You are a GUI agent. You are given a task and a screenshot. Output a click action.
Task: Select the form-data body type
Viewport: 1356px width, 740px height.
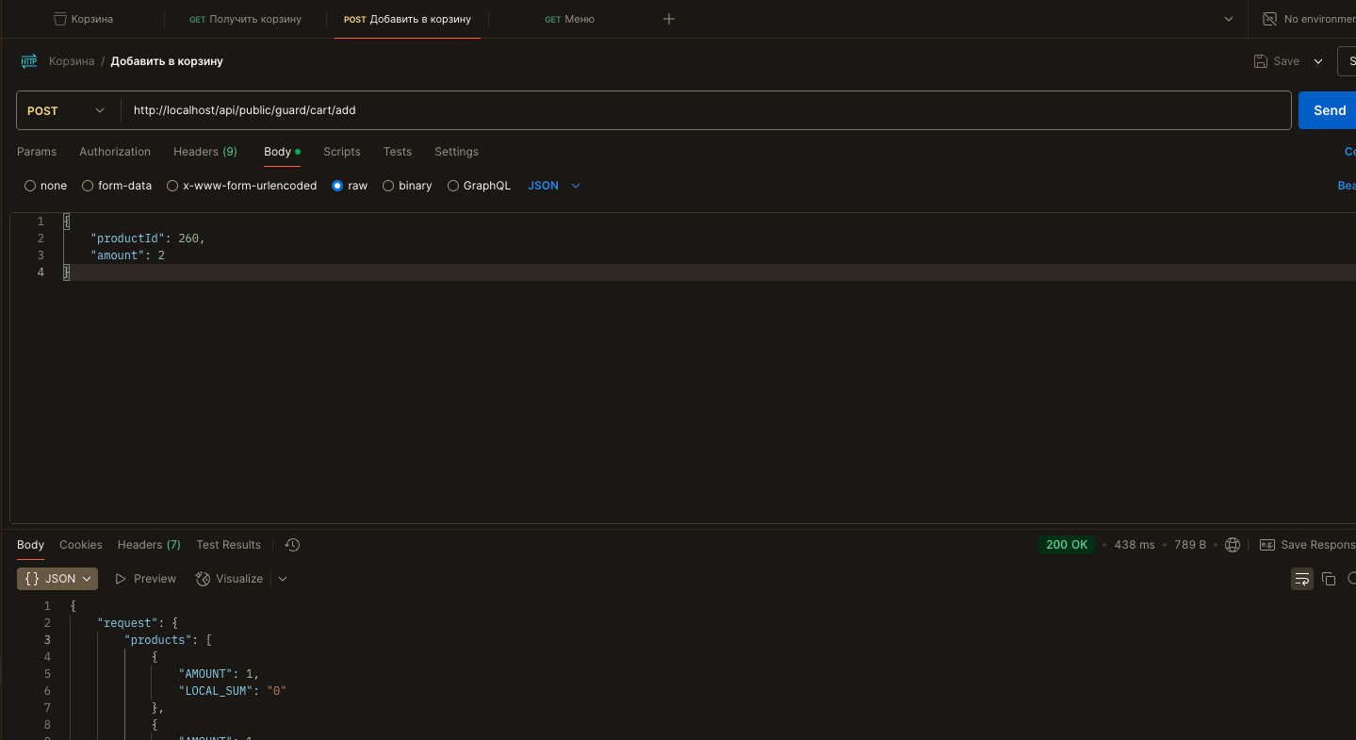pyautogui.click(x=117, y=186)
